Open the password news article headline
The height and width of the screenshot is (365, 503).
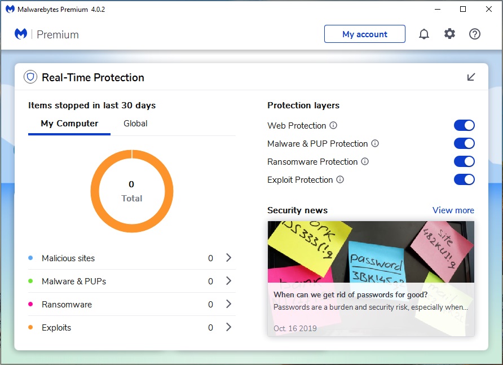pyautogui.click(x=350, y=294)
